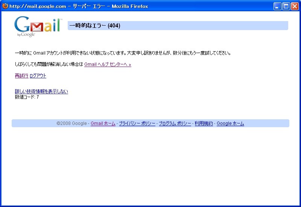Click the ©2008 Google copyright text

pos(71,123)
